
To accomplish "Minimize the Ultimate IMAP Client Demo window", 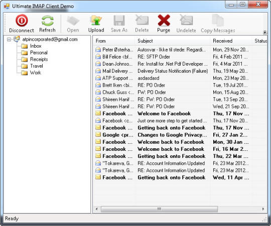I will (x=231, y=5).
